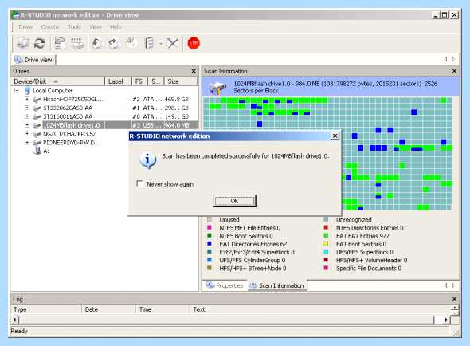The height and width of the screenshot is (346, 470).
Task: Expand the ST3320620AS3.AA drive node
Action: point(27,108)
